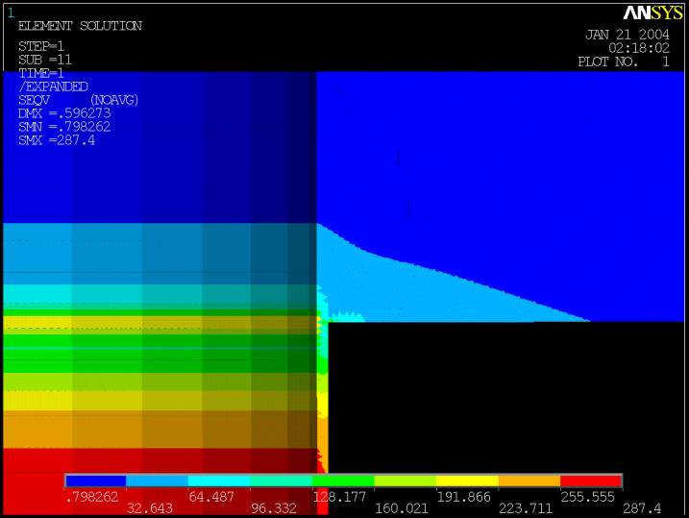Click the 02:18:02 timestamp

click(639, 48)
